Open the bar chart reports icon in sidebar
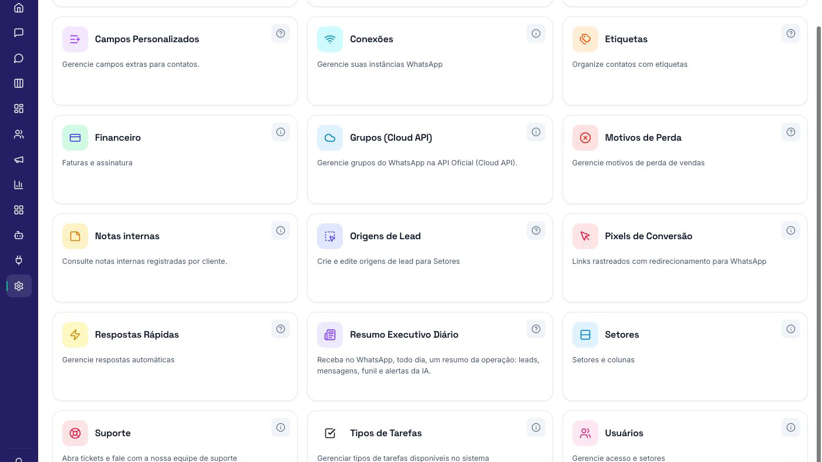Image resolution: width=822 pixels, height=462 pixels. coord(19,185)
